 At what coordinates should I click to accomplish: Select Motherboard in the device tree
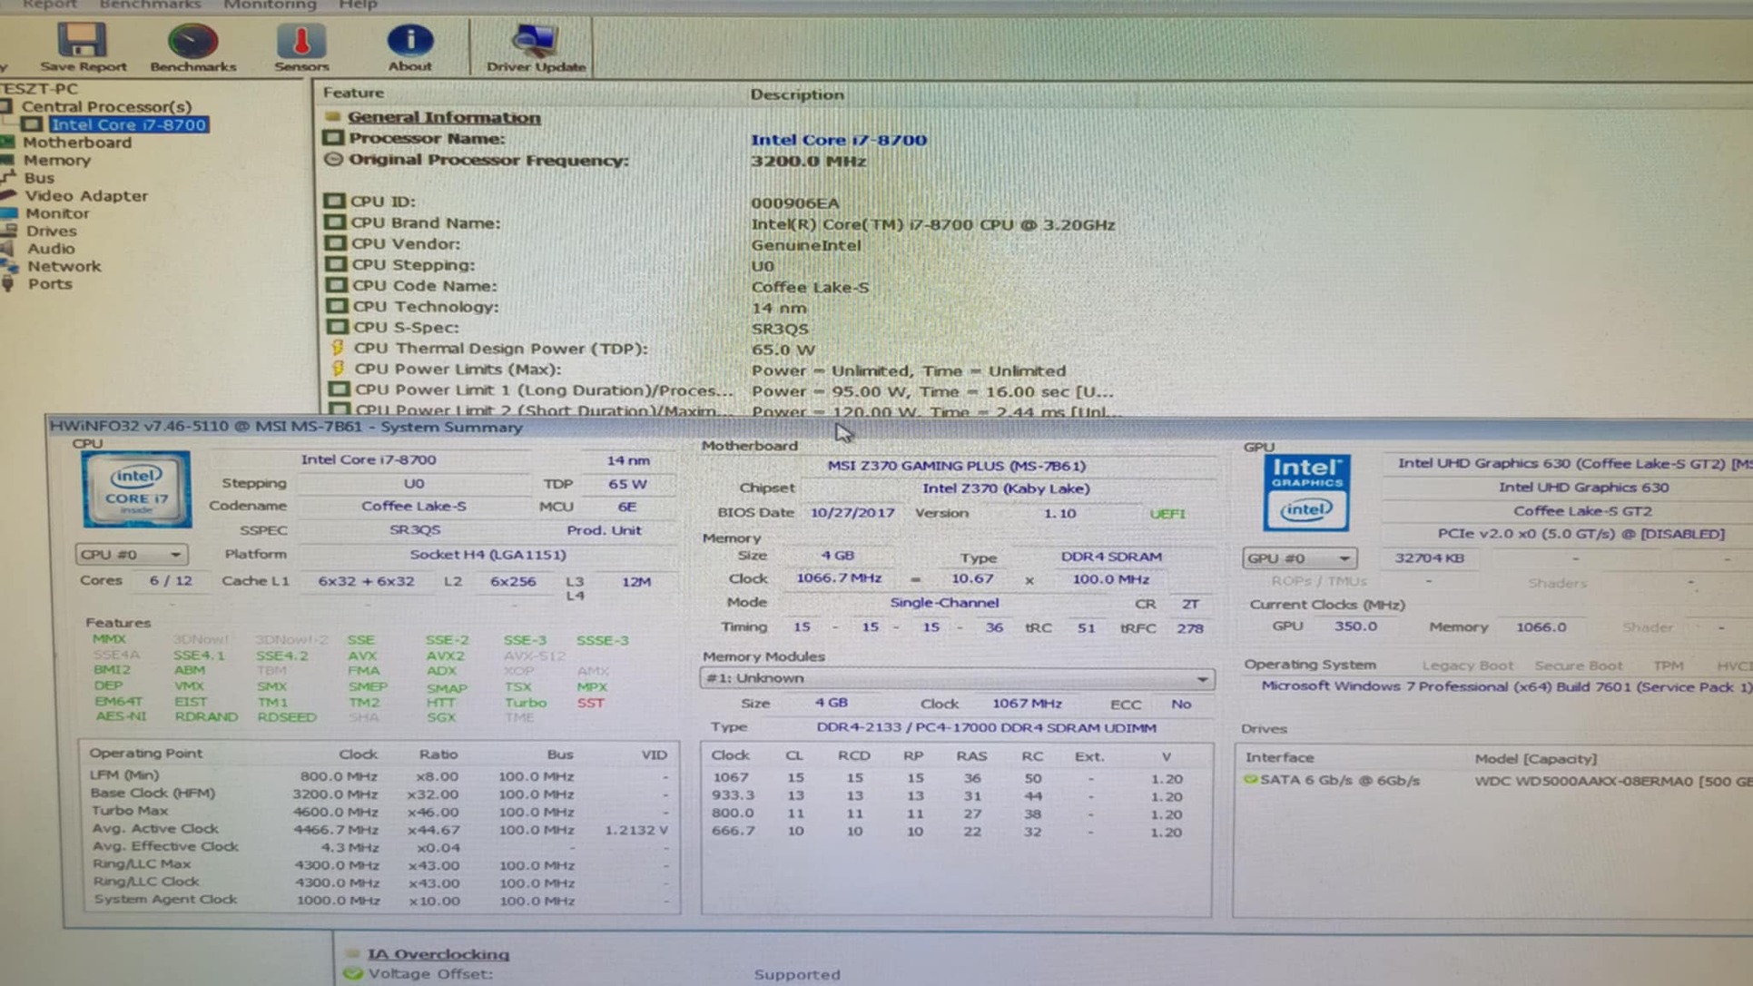77,143
